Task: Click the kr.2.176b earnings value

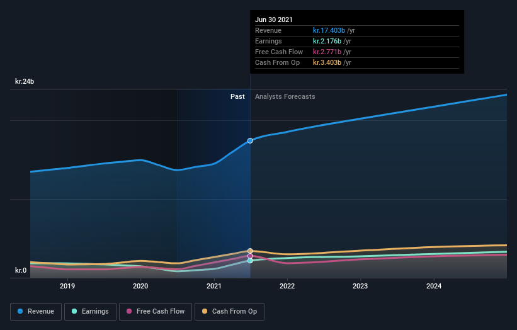Action: (x=327, y=41)
